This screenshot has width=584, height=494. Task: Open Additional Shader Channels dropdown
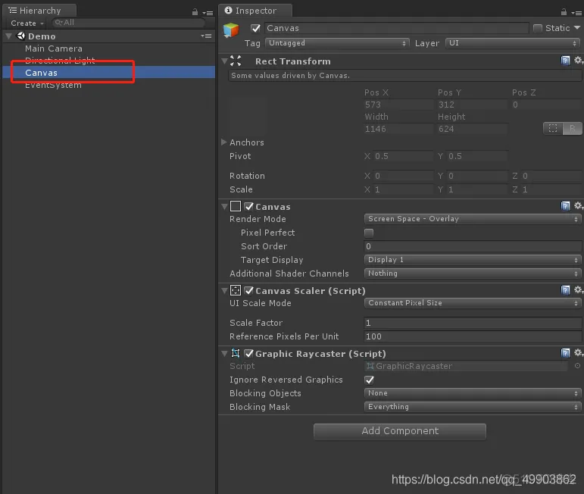click(x=472, y=274)
